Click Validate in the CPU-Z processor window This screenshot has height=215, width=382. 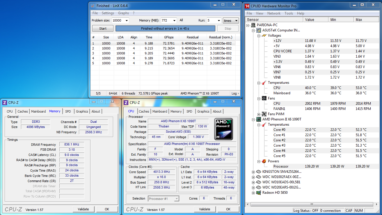[x=205, y=209]
